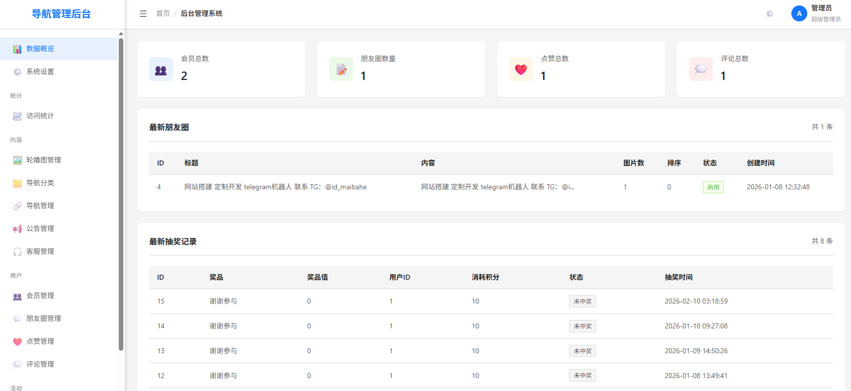
Task: Click the 未中奖 tag for lottery record 15
Action: click(x=583, y=302)
